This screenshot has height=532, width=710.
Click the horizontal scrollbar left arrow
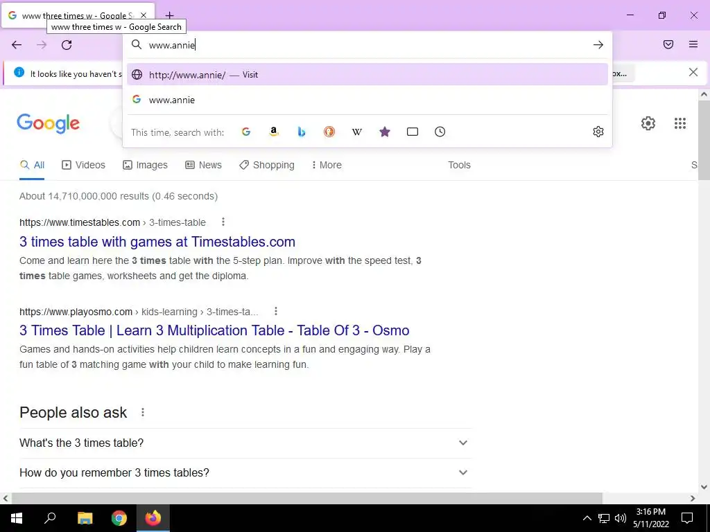tap(6, 499)
